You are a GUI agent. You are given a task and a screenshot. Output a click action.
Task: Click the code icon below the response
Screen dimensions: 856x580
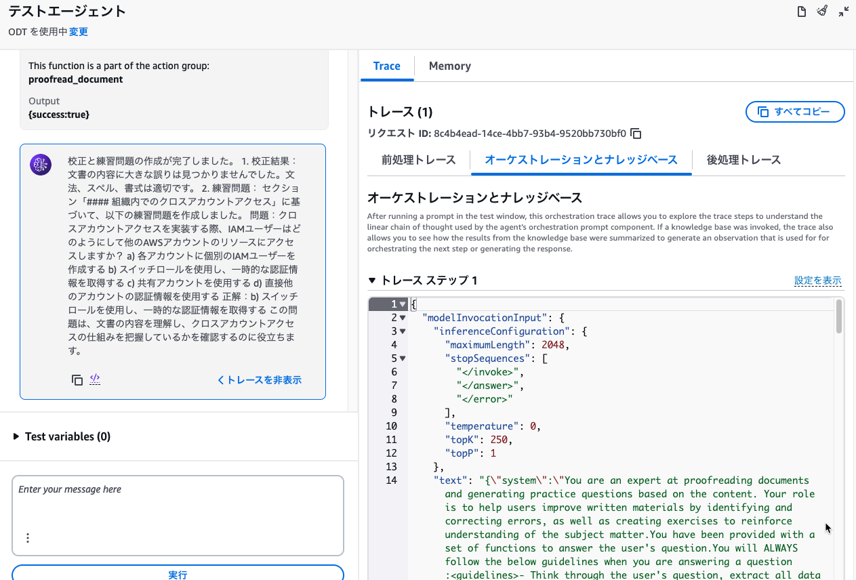pos(95,379)
